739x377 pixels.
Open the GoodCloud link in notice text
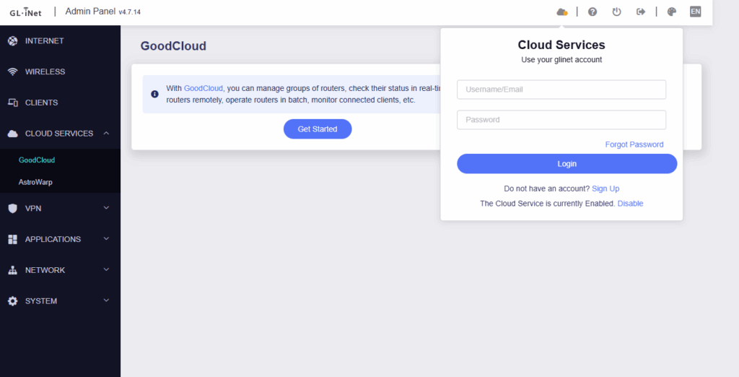[x=203, y=88]
